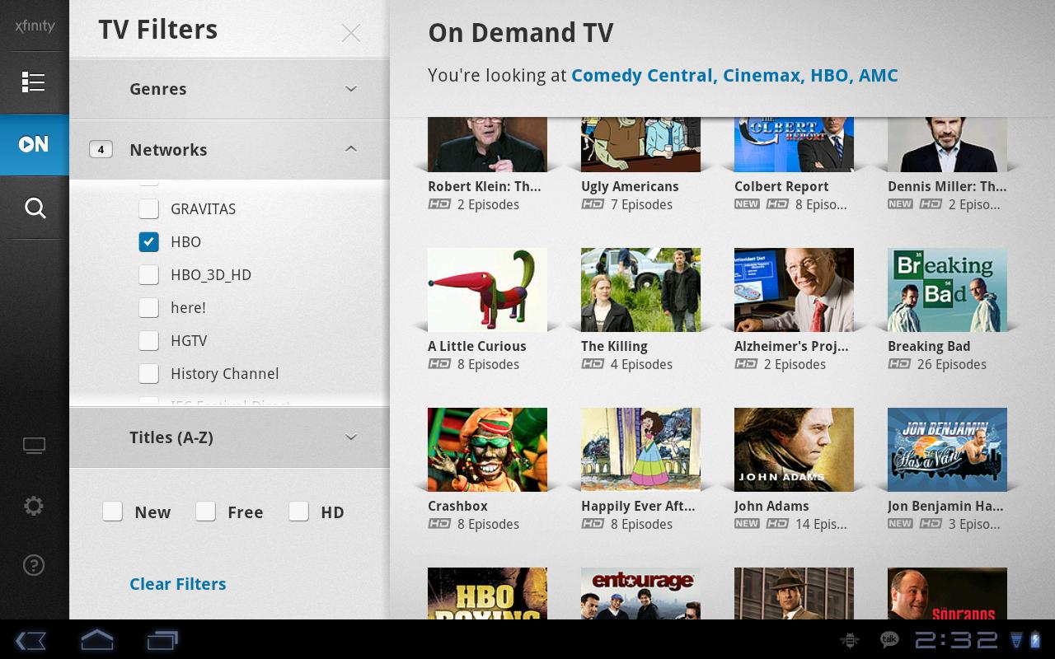Open John Adams show thumbnail
The width and height of the screenshot is (1055, 659).
coord(794,450)
